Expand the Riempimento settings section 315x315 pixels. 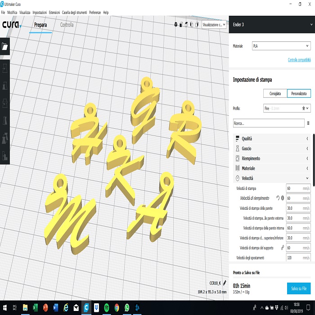(272, 158)
